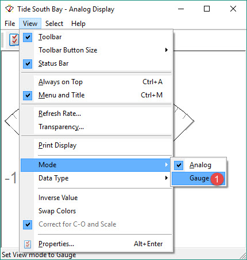Minimize the Analog Display window
Image resolution: width=247 pixels, height=260 pixels.
click(x=181, y=9)
